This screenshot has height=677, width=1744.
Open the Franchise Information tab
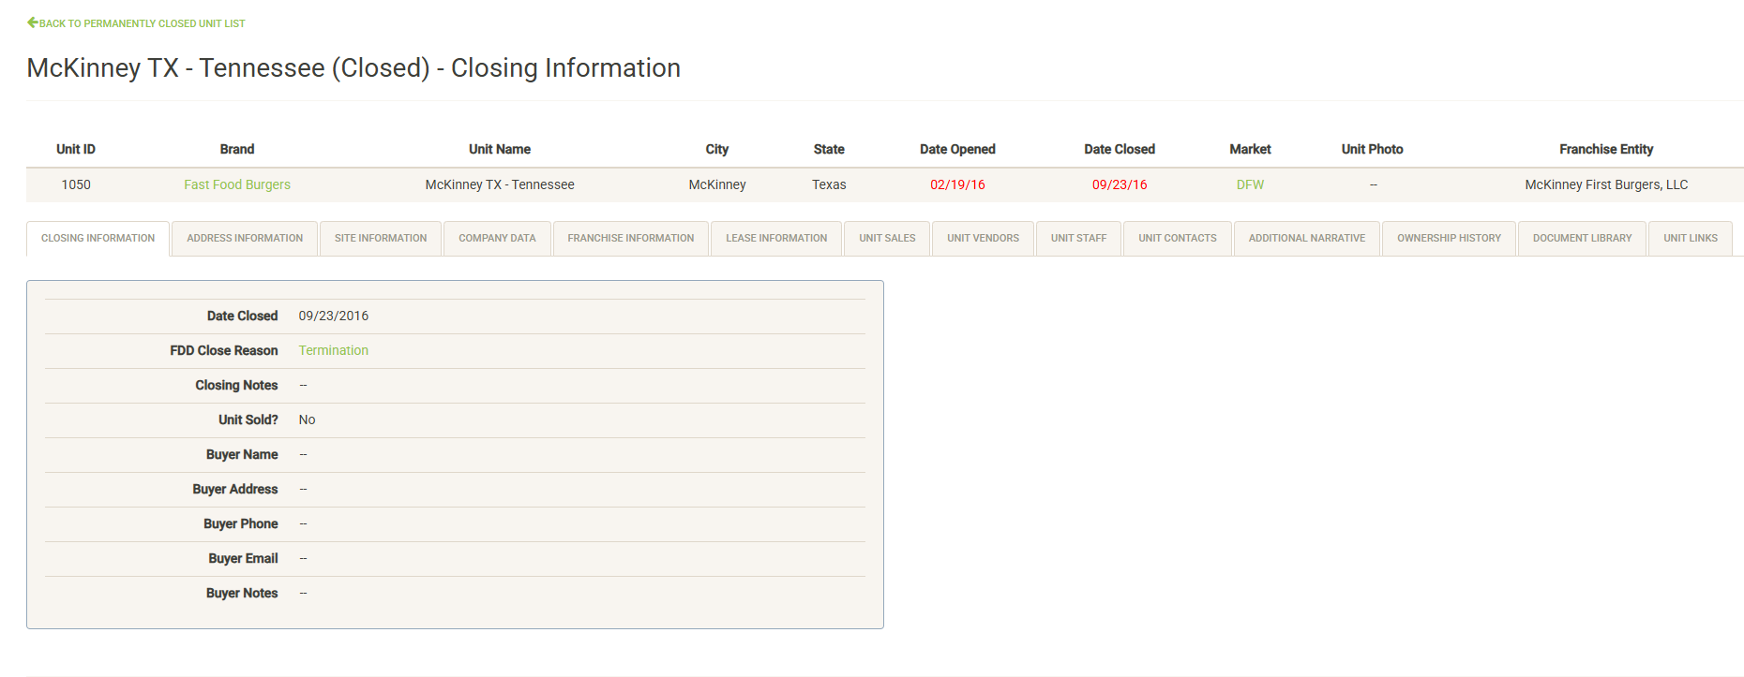[631, 238]
